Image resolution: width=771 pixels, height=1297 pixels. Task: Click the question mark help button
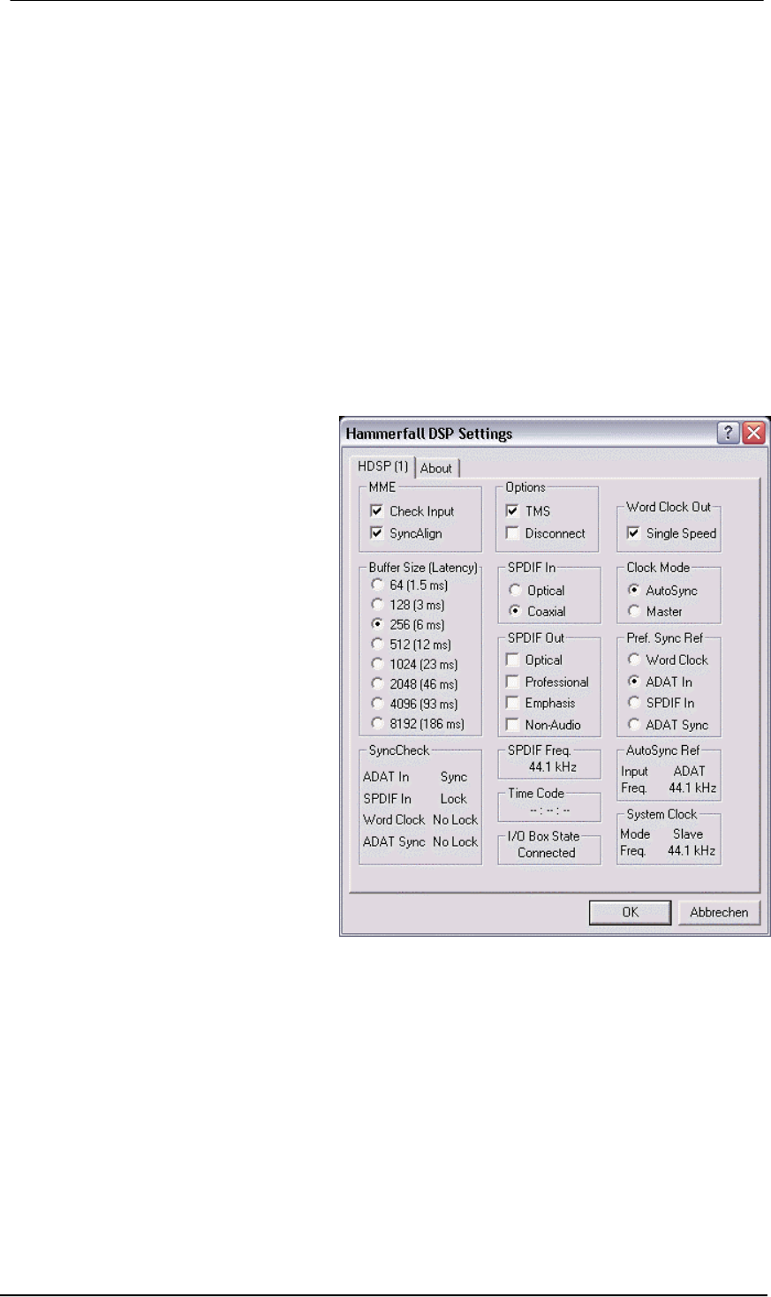point(728,433)
